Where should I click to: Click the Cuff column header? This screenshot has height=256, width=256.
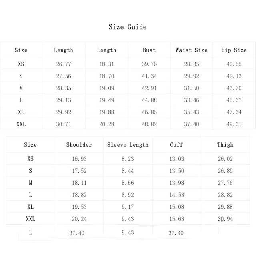tap(176, 145)
